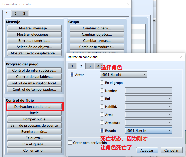Open Control de variables command

point(34,77)
